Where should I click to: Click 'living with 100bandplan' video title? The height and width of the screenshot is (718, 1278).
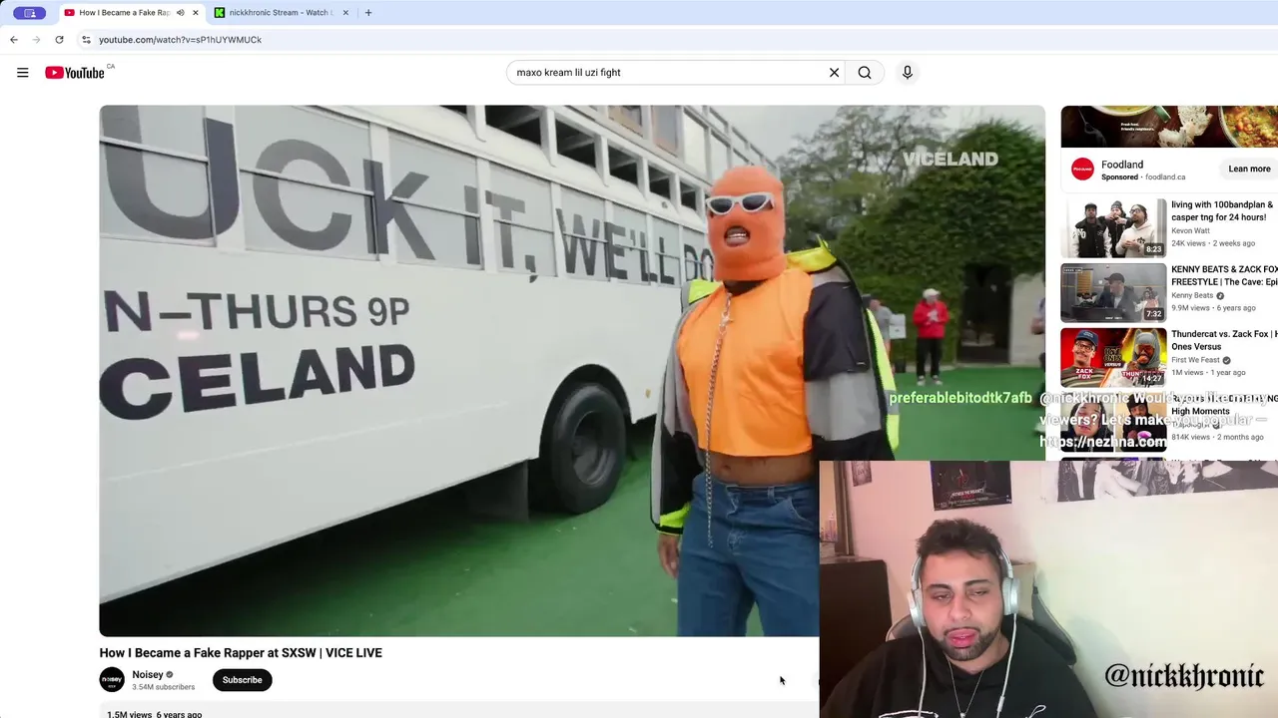[x=1222, y=210]
